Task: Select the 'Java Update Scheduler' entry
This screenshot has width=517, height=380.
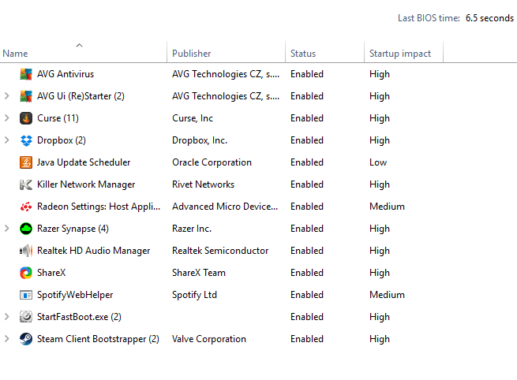Action: click(84, 162)
